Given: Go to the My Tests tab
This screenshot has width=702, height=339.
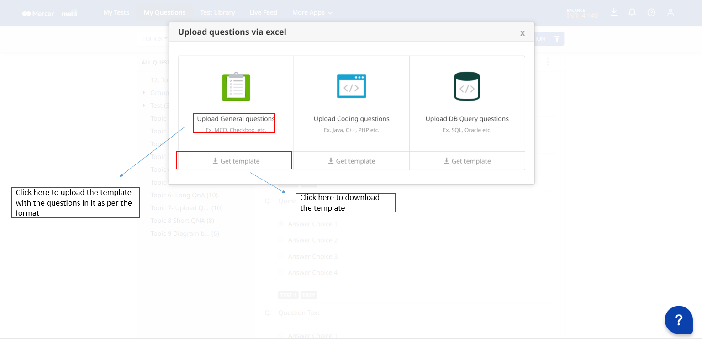Looking at the screenshot, I should [x=116, y=12].
